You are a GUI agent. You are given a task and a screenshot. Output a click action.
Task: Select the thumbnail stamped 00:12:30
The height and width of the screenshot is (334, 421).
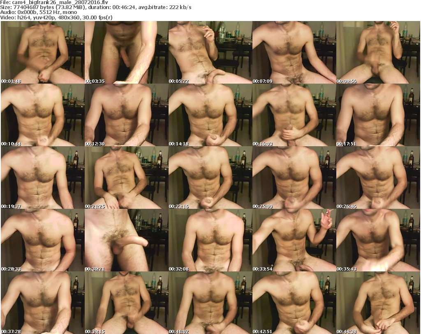pyautogui.click(x=127, y=115)
